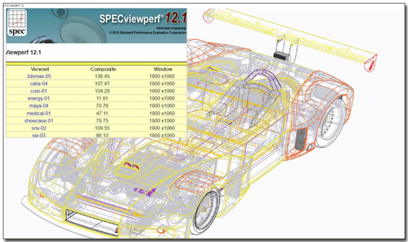Open the catia-04 viewset link
408x242 pixels.
click(39, 83)
